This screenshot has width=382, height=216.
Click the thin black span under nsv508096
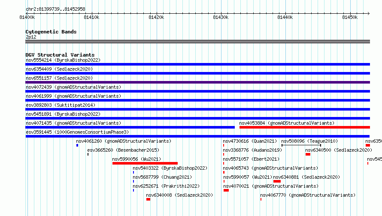point(301,145)
